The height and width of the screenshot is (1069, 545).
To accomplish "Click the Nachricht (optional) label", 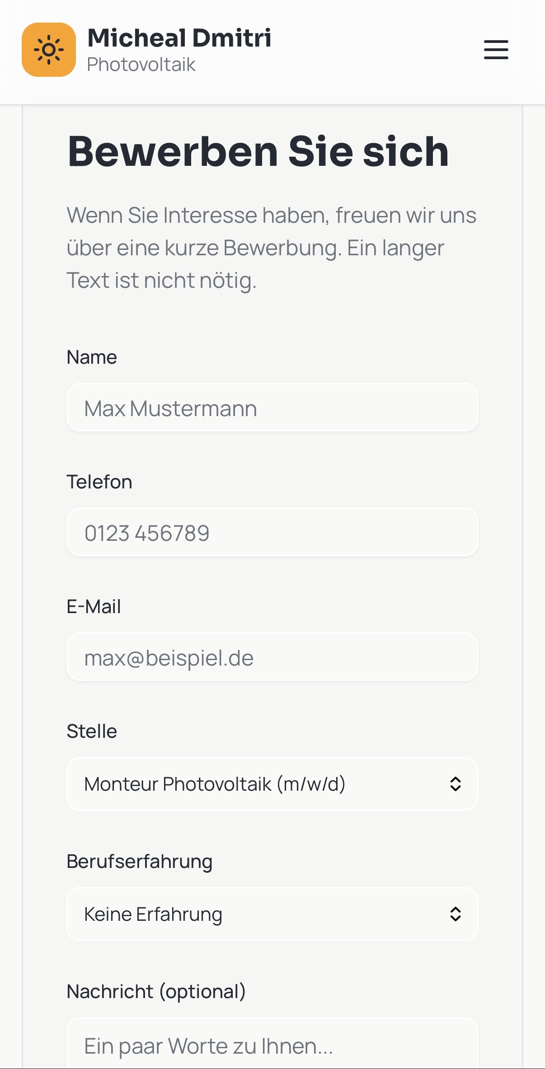I will (x=156, y=992).
